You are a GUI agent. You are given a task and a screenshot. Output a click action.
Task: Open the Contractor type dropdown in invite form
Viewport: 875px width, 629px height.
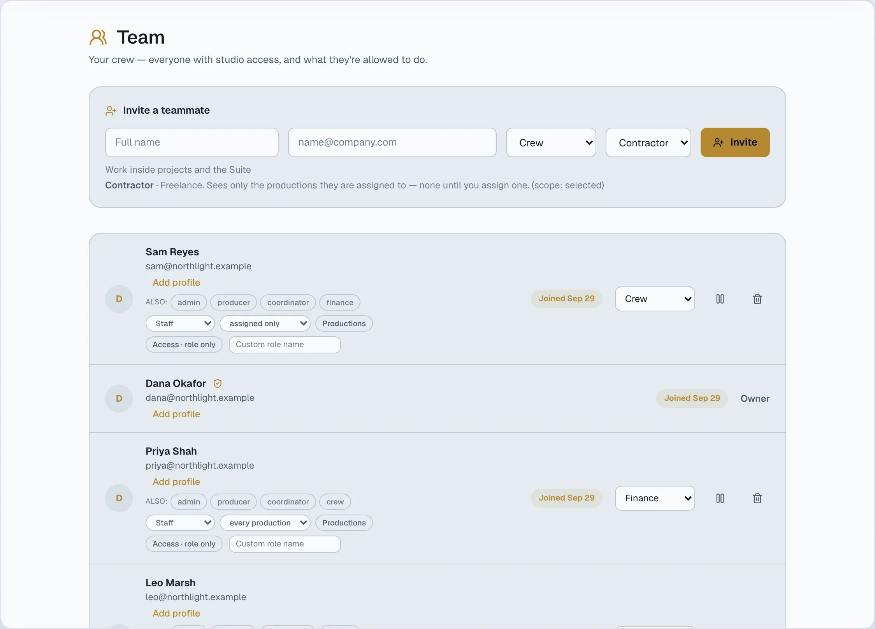648,142
